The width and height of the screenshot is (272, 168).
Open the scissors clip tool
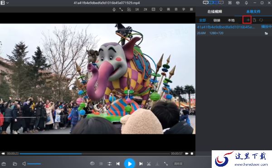149,163
